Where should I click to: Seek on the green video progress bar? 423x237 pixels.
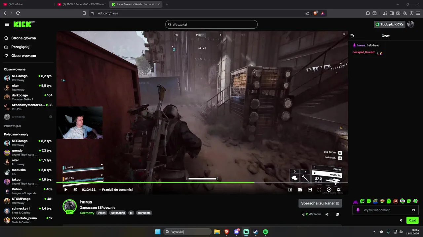click(x=202, y=182)
